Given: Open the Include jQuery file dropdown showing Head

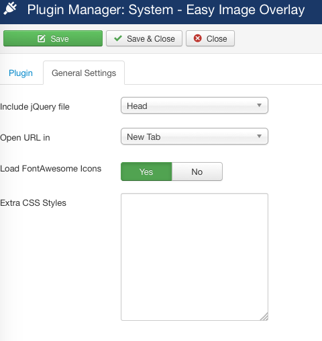Looking at the screenshot, I should coord(195,106).
